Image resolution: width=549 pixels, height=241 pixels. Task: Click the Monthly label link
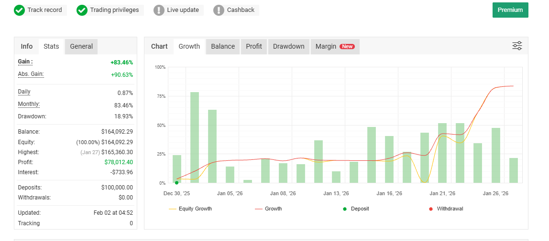click(x=29, y=105)
